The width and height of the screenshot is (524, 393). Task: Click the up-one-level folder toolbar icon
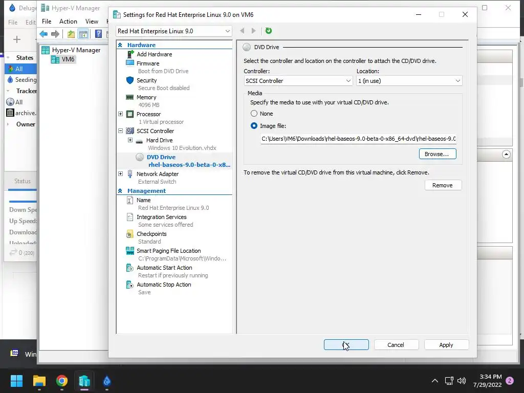coord(71,34)
